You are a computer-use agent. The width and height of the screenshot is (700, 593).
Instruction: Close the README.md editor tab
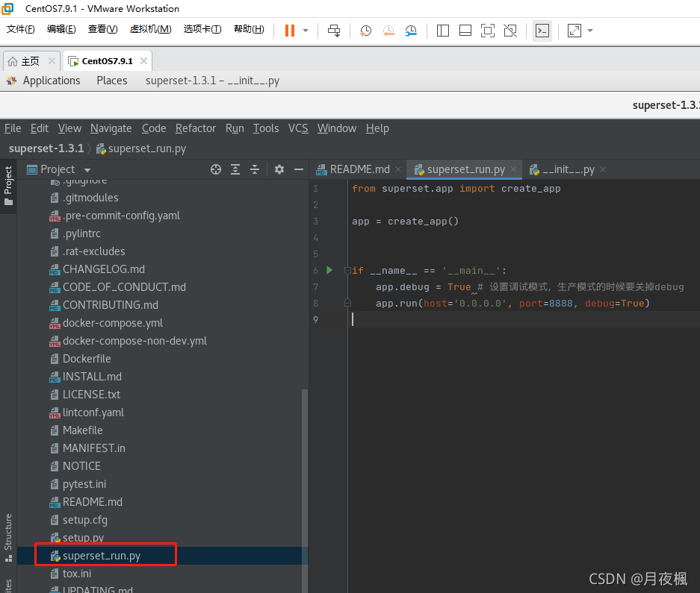398,169
